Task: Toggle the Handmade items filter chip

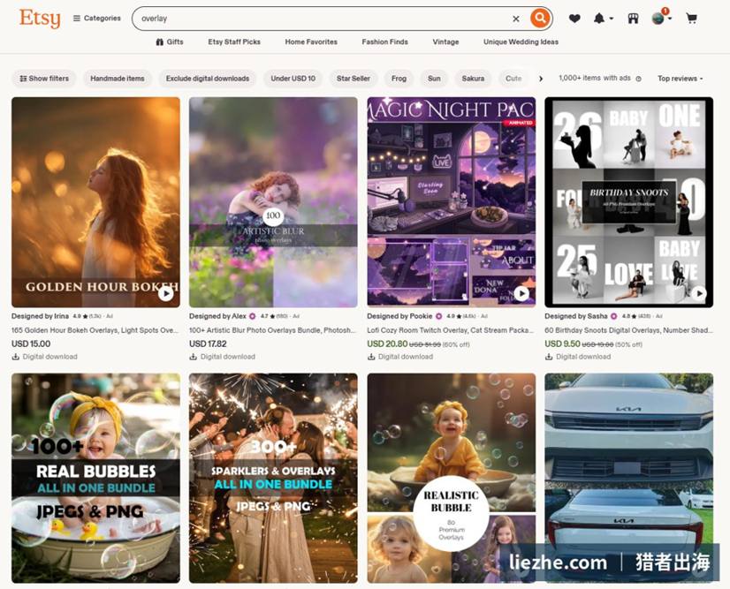Action: coord(118,79)
